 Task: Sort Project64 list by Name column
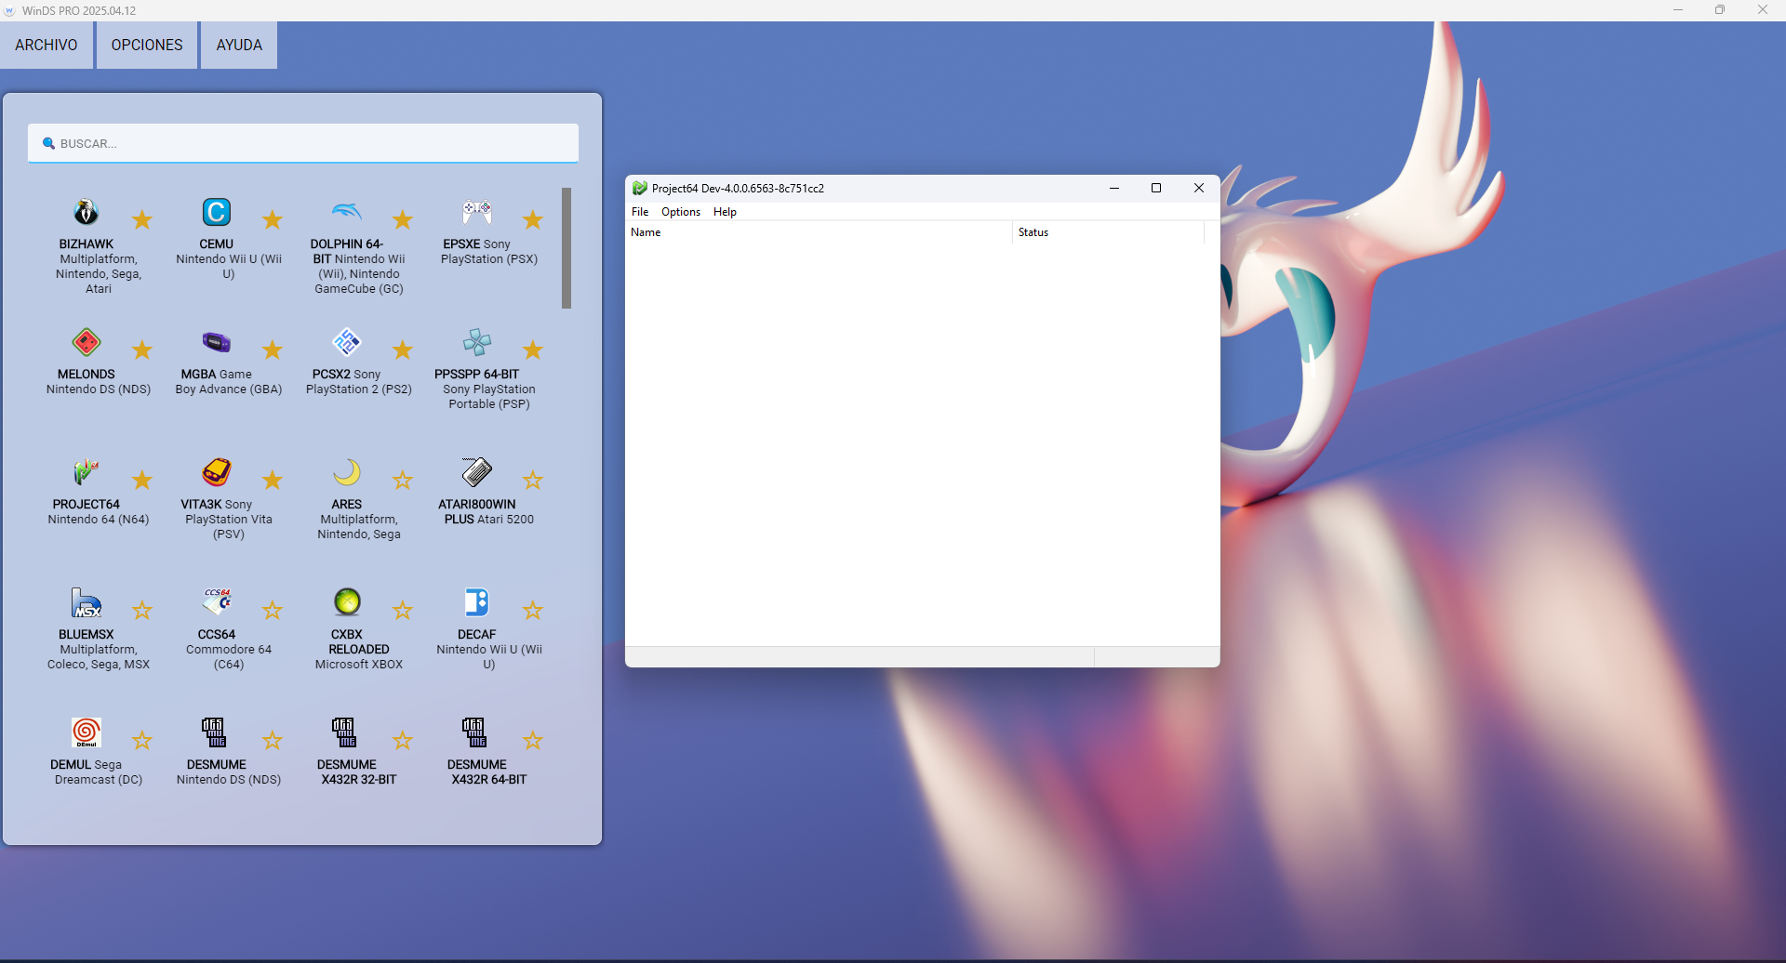[x=820, y=232]
